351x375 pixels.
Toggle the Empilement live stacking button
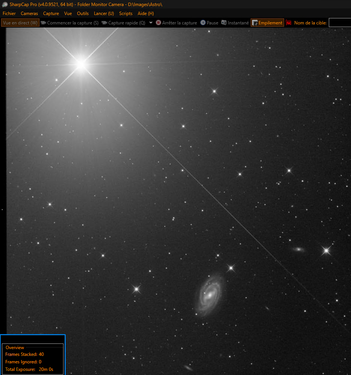coord(267,23)
